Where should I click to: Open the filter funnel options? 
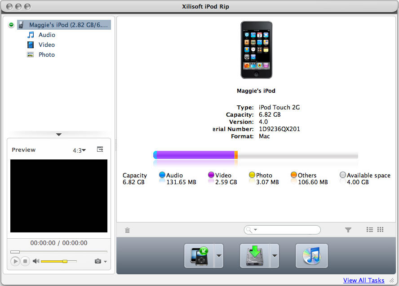pos(348,230)
